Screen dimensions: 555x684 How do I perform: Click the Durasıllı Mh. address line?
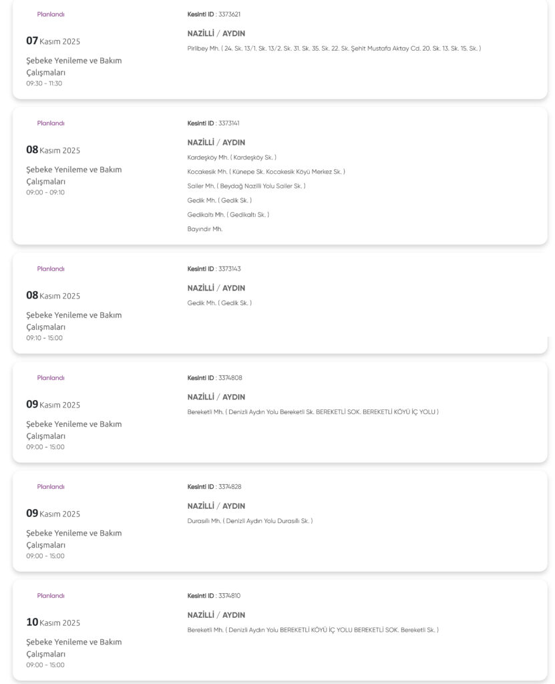point(250,521)
